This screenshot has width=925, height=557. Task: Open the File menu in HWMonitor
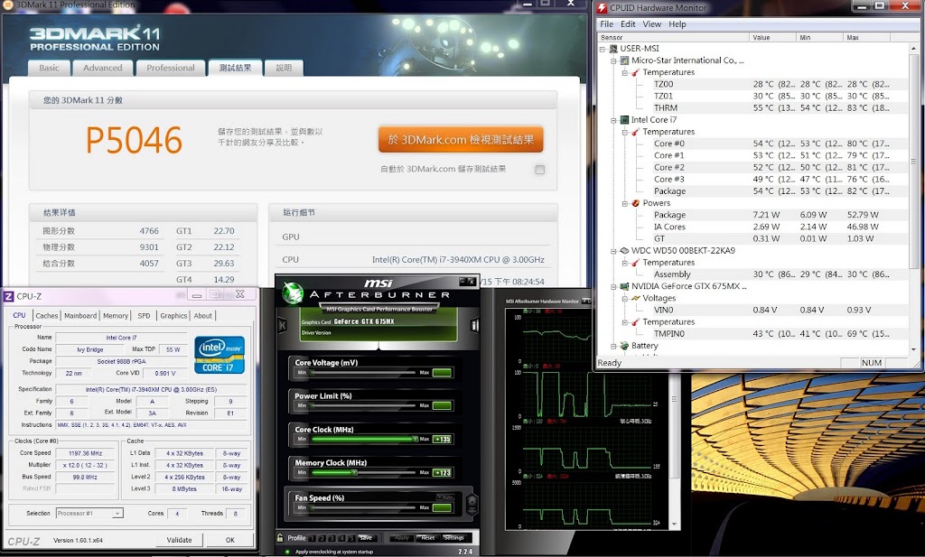pyautogui.click(x=606, y=24)
